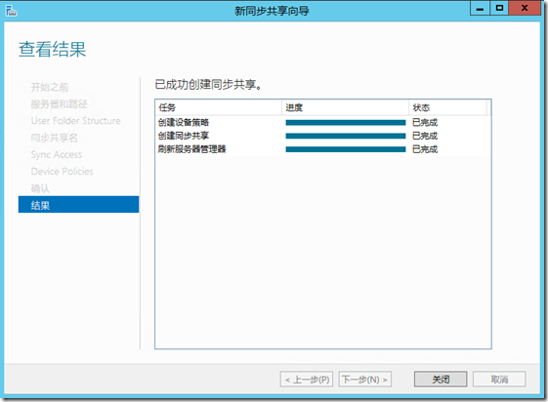Click the 下一步(N) button
This screenshot has height=402, width=548.
click(x=365, y=379)
